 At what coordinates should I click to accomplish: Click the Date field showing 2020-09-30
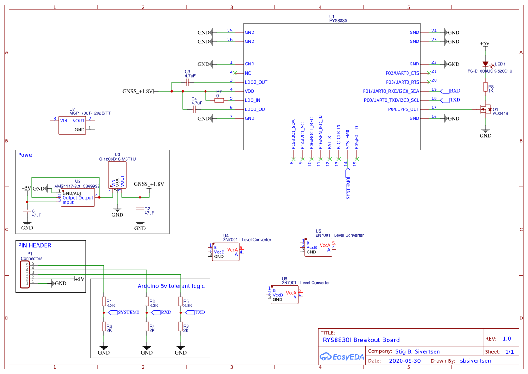coord(404,360)
